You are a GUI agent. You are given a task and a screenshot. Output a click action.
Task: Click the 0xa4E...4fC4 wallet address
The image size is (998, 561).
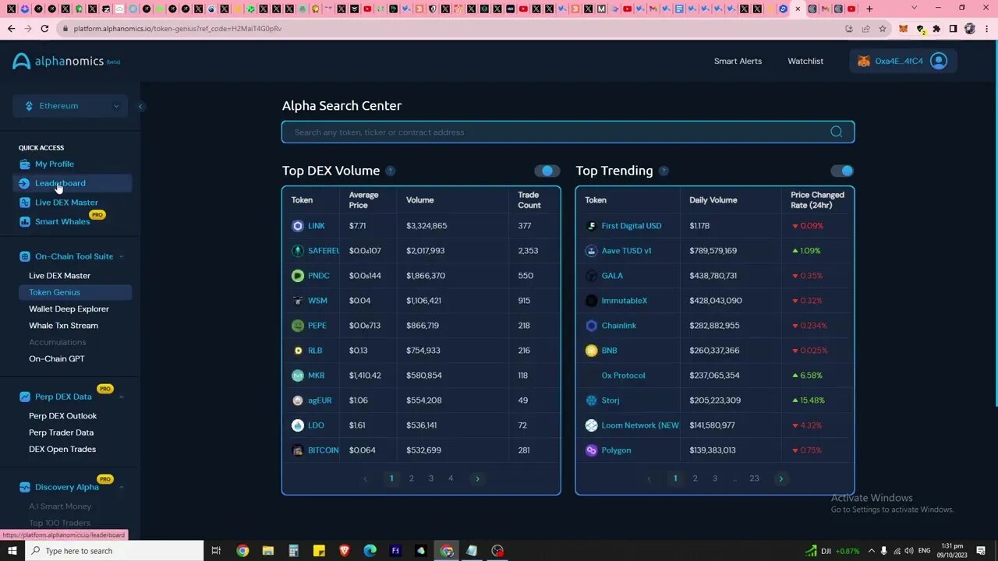898,61
